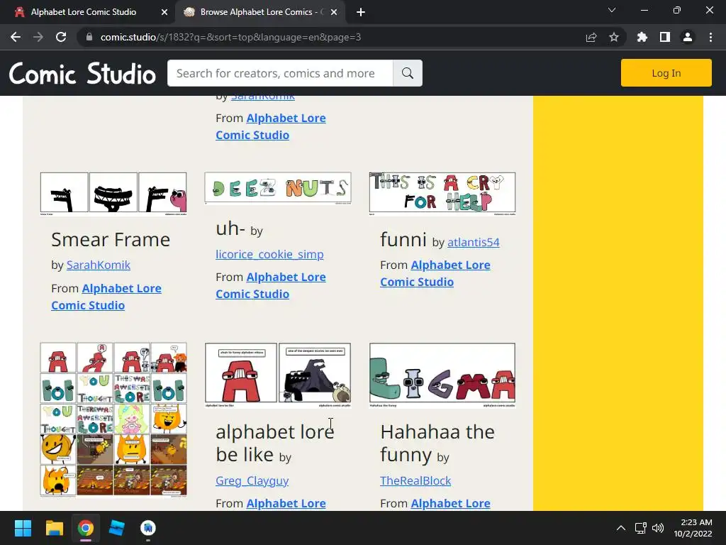Click the Comic Studio logo
This screenshot has height=545, width=726.
tap(82, 73)
